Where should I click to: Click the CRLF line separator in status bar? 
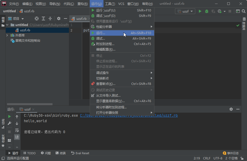207,158
